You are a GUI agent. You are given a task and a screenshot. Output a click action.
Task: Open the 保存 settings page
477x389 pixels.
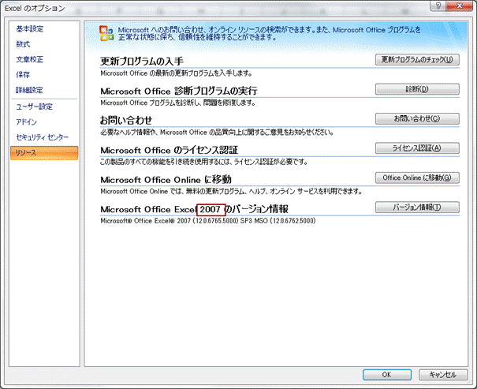pyautogui.click(x=24, y=74)
